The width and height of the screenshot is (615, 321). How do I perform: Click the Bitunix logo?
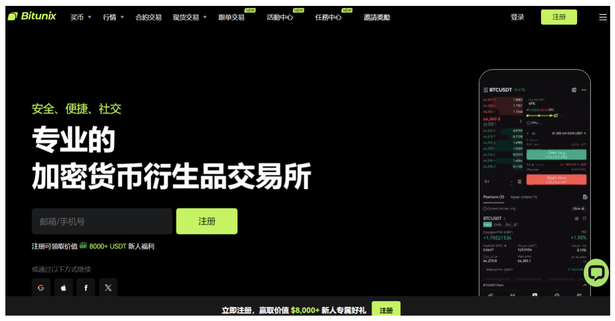point(32,17)
